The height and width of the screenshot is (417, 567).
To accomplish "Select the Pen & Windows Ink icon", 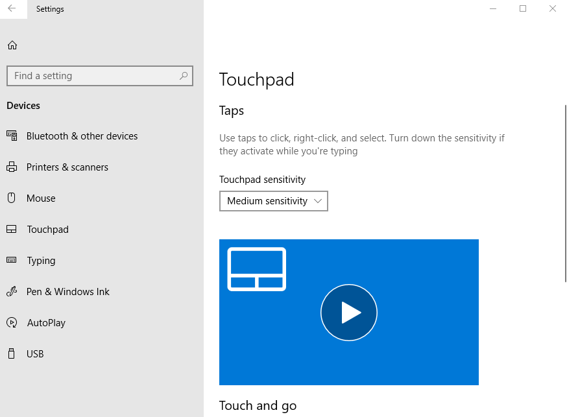I will pyautogui.click(x=12, y=291).
